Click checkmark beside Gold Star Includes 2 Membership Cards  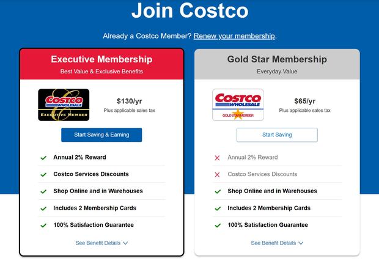pos(218,208)
